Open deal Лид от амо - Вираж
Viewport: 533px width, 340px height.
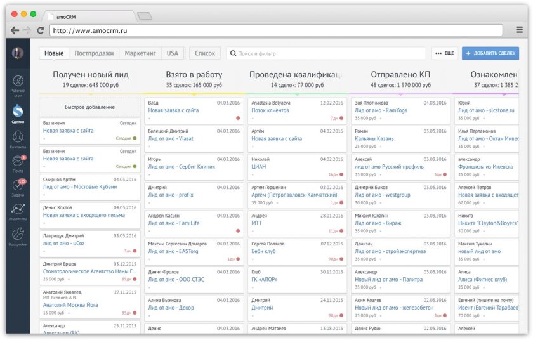coord(378,223)
